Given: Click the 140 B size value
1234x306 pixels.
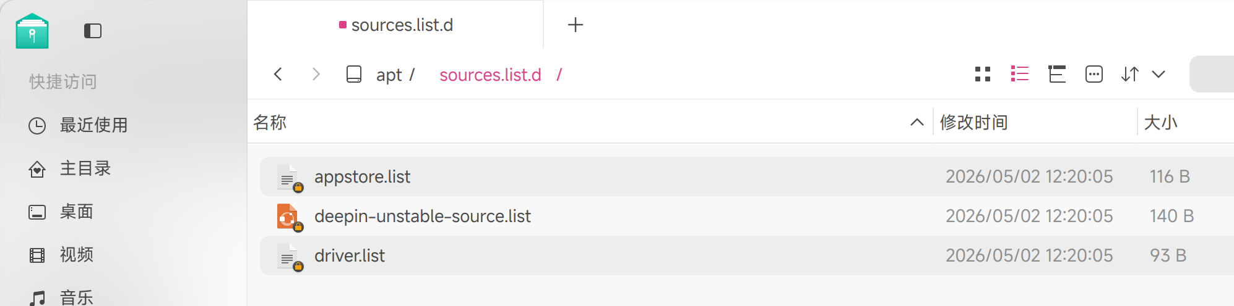Looking at the screenshot, I should (1171, 216).
